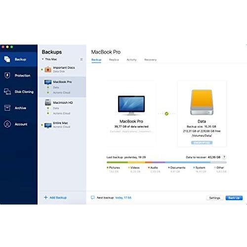Image resolution: width=247 pixels, height=247 pixels.
Task: Switch to the Recovery tab
Action: [x=150, y=60]
